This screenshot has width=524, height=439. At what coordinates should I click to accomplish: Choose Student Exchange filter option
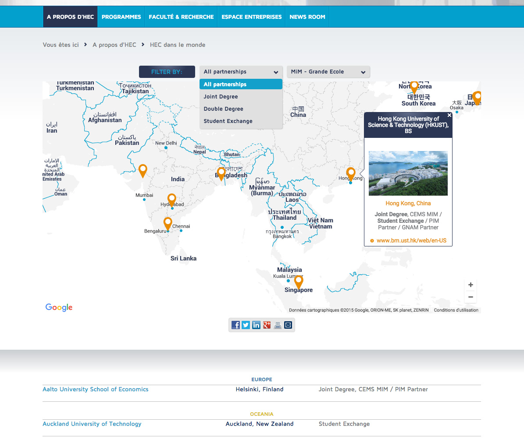point(241,121)
